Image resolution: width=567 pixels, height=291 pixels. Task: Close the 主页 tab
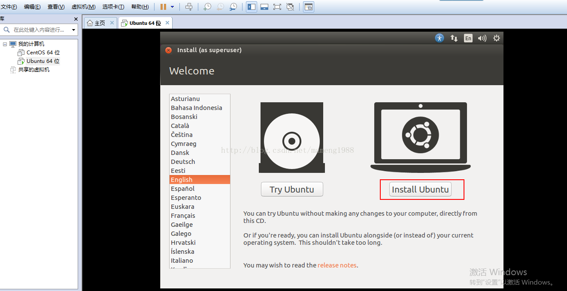(112, 23)
